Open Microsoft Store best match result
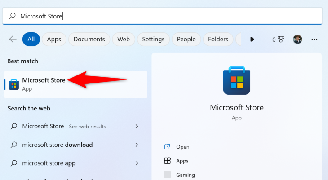 (75, 84)
